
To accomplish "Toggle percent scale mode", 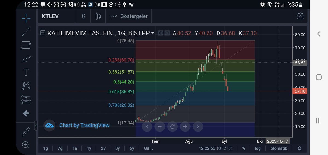I will pos(244,148).
